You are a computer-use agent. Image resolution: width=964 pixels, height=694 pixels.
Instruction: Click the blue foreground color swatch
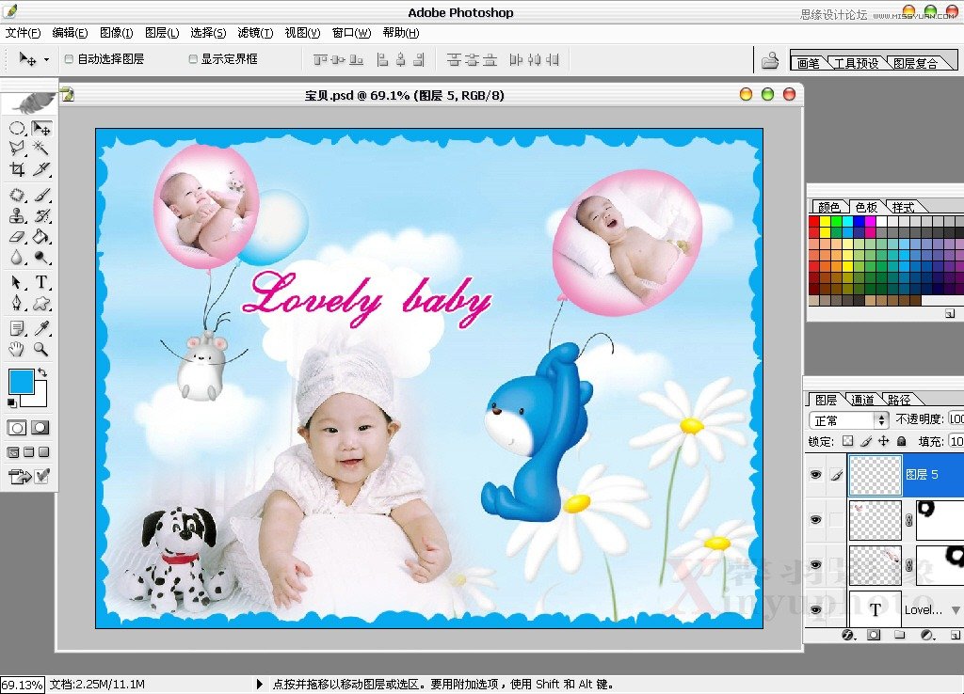tap(21, 381)
